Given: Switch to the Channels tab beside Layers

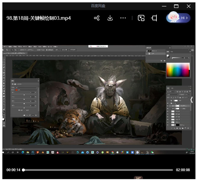Looking at the screenshot, I should click(172, 88).
